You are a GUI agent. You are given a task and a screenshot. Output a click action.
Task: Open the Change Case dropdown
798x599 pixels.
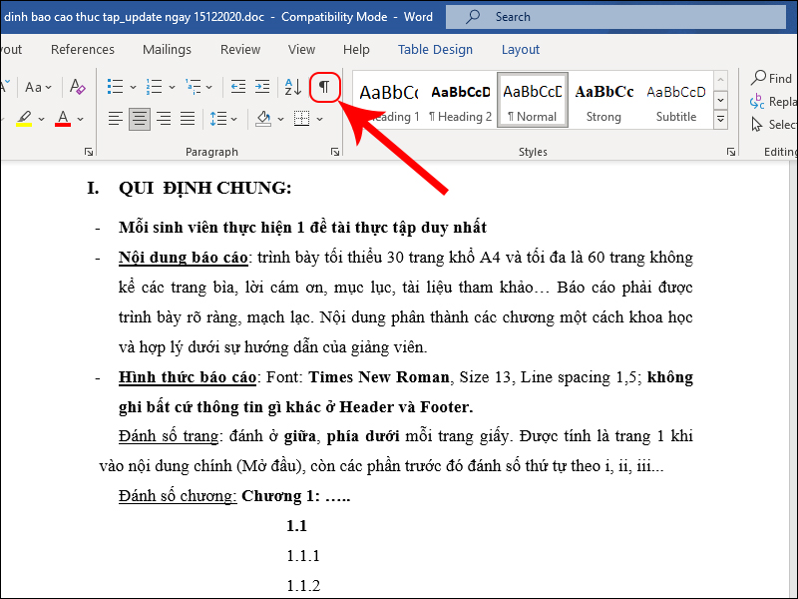click(x=38, y=87)
